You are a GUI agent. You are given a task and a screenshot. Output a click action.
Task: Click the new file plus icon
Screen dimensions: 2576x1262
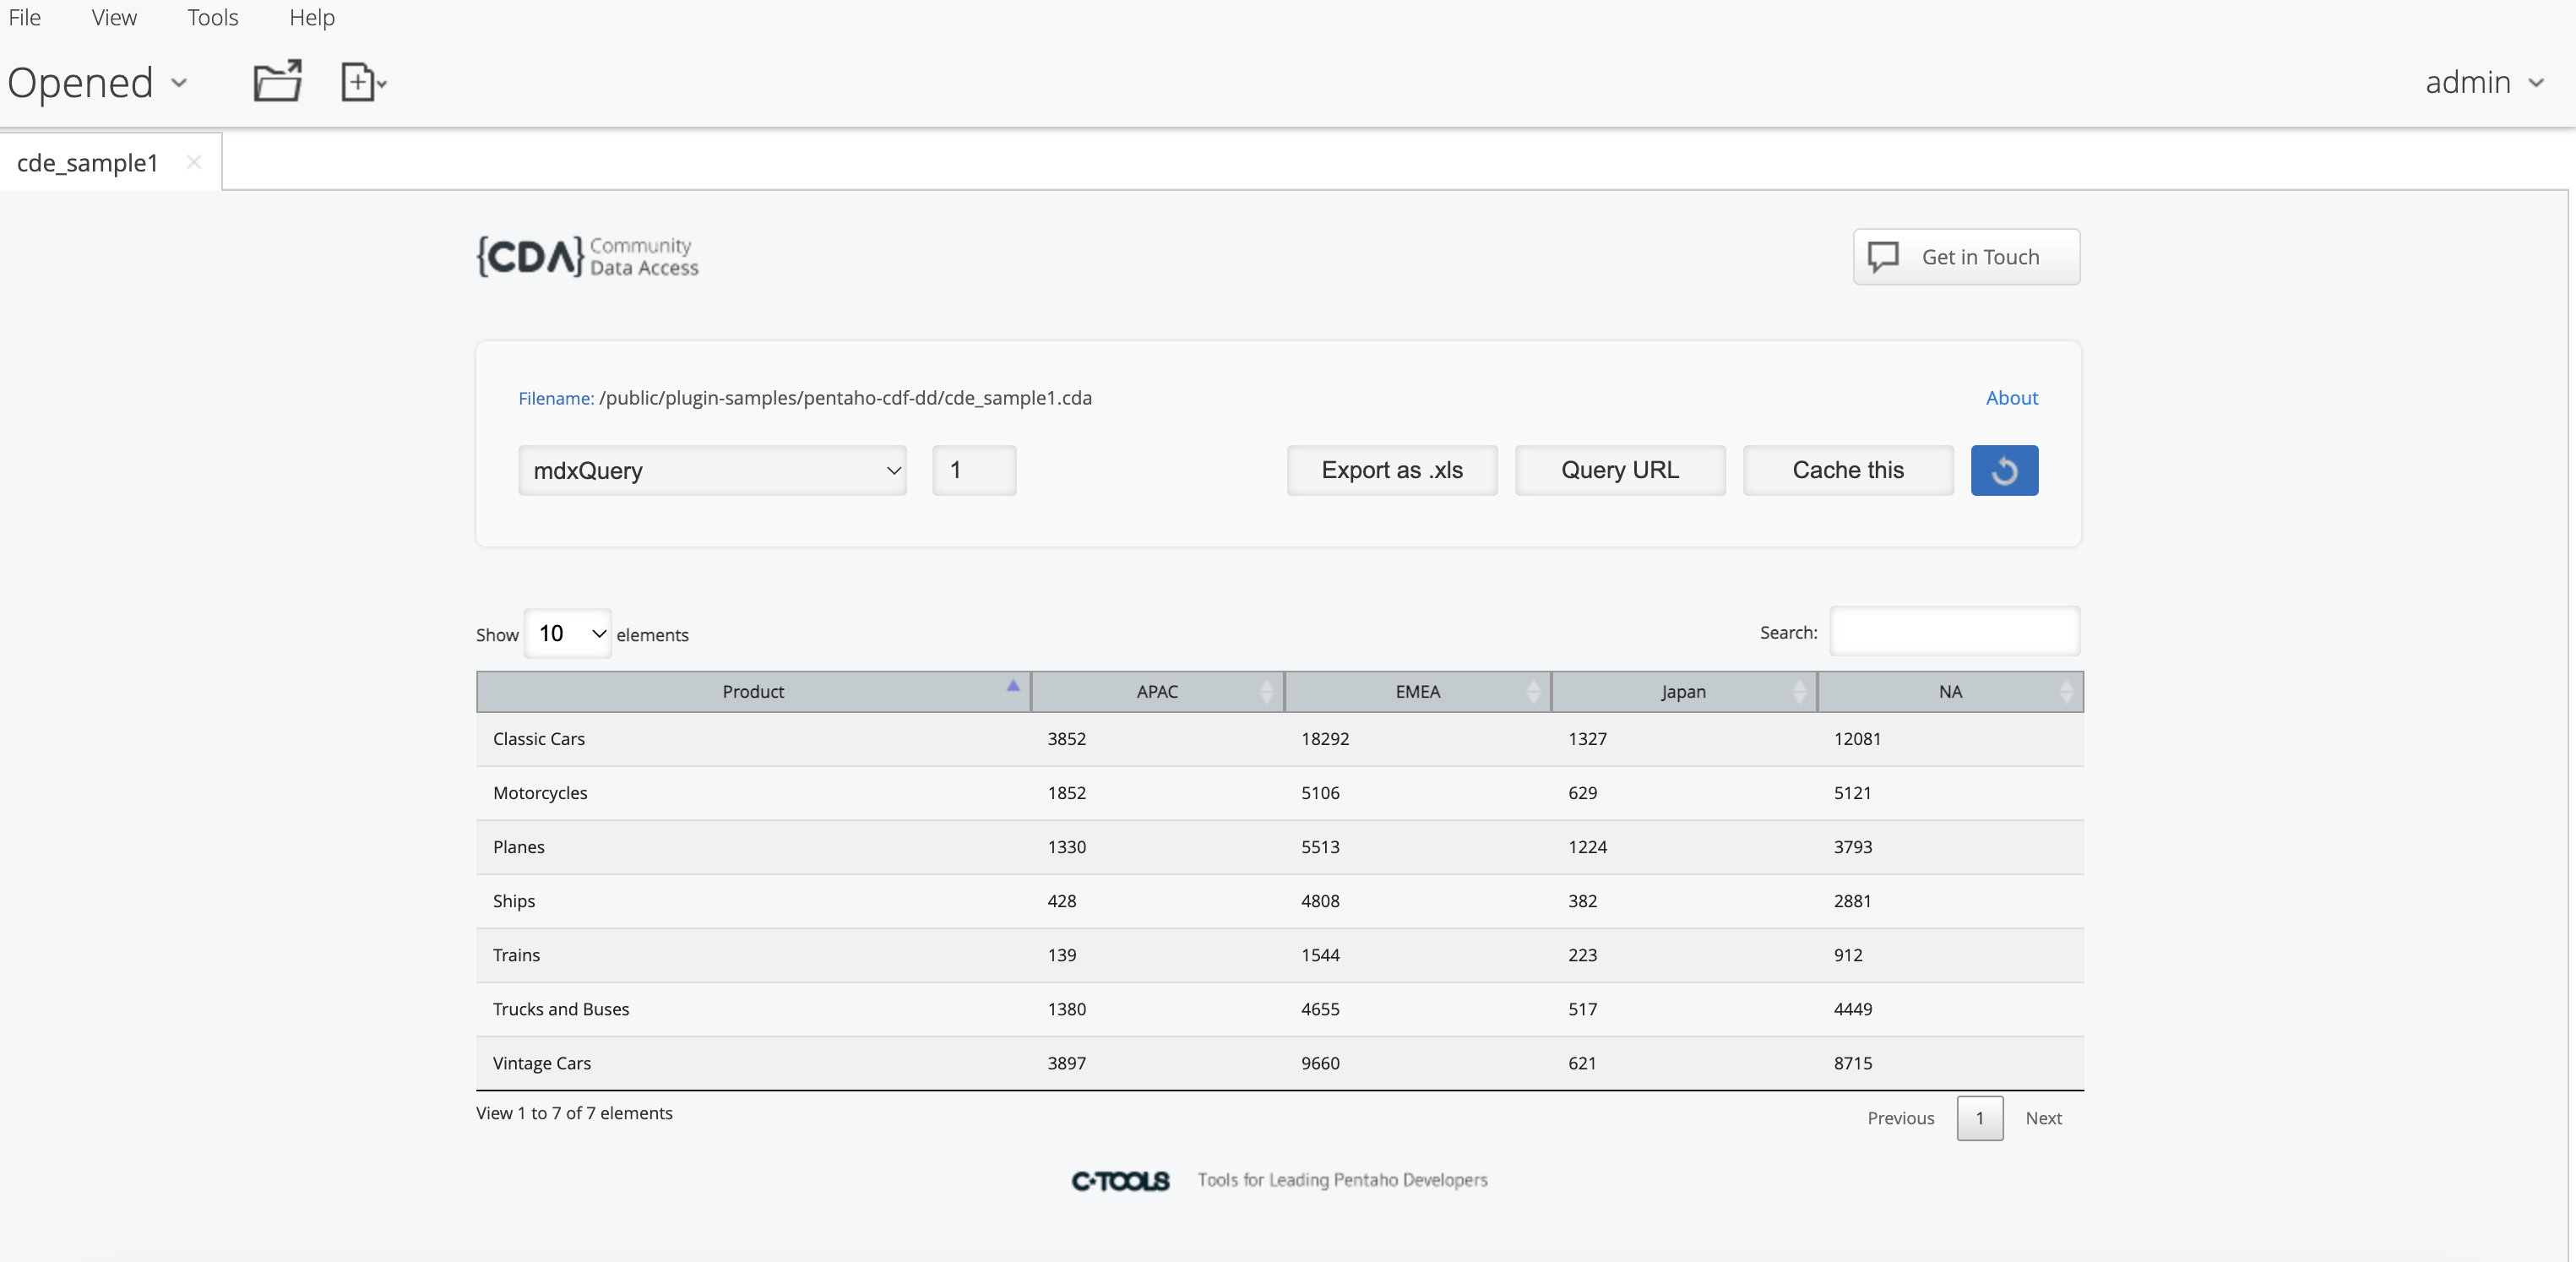coord(359,81)
